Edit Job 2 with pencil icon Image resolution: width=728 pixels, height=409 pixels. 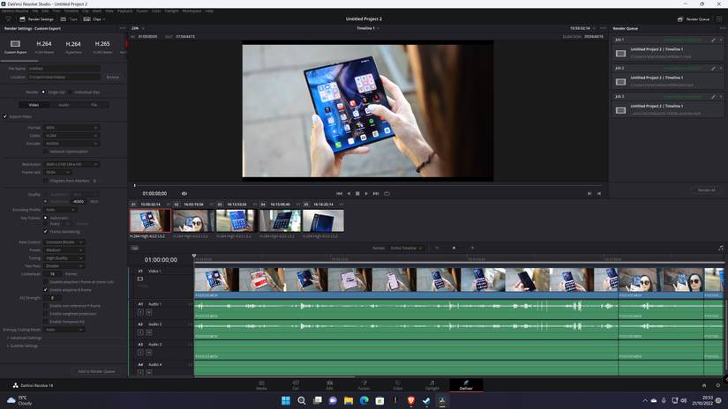tap(713, 68)
